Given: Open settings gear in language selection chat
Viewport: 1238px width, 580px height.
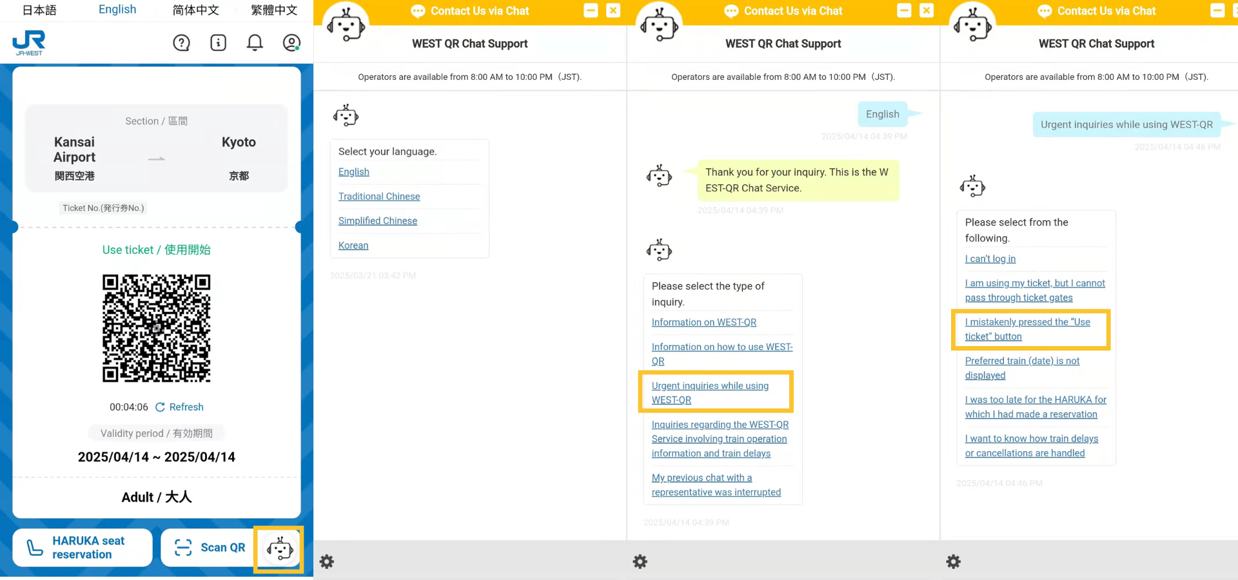Looking at the screenshot, I should point(327,561).
